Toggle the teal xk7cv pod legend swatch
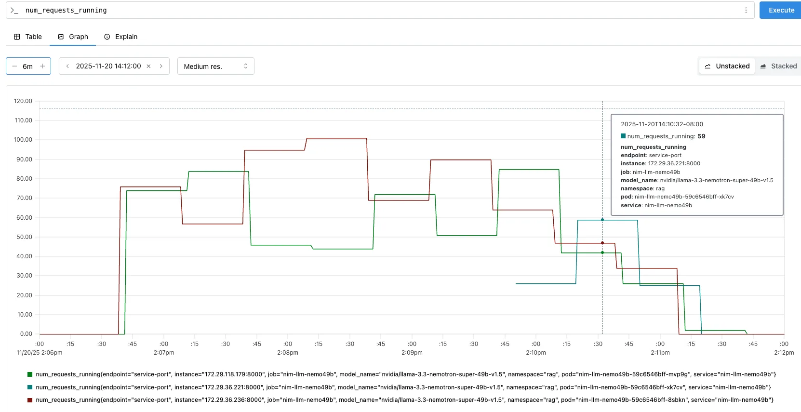Screen dimensions: 801x412 pyautogui.click(x=30, y=387)
